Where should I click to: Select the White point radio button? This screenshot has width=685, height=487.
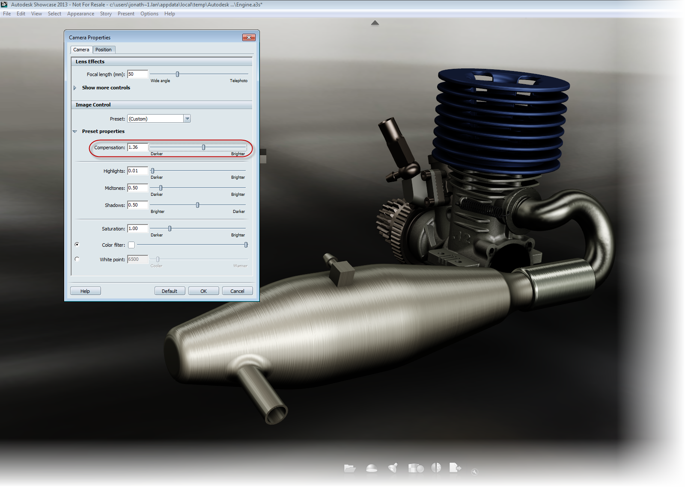pos(77,259)
